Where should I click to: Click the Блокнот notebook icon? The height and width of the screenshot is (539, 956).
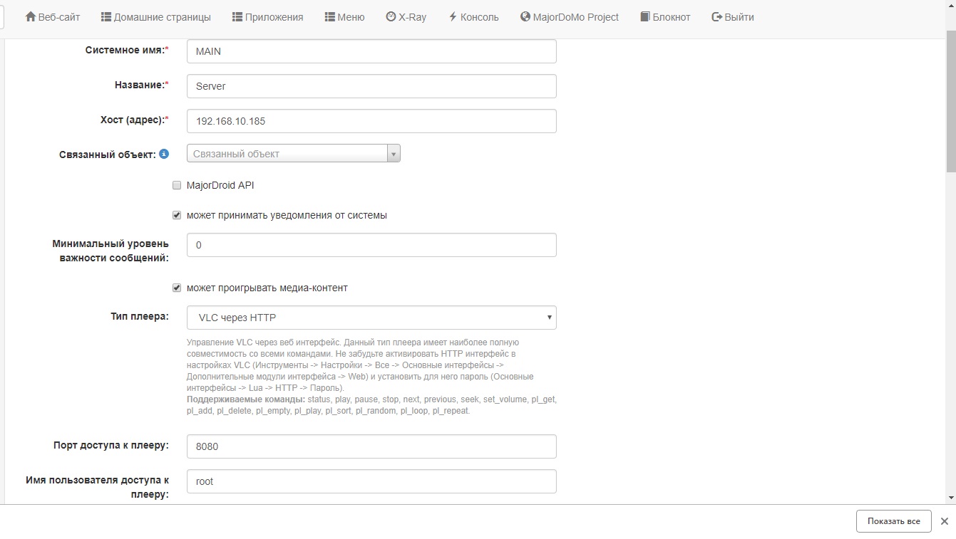(645, 17)
